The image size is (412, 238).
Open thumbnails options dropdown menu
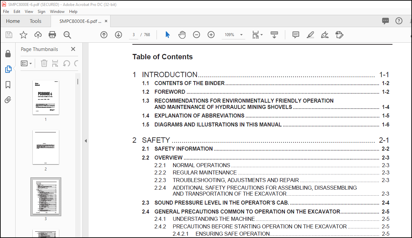point(26,63)
